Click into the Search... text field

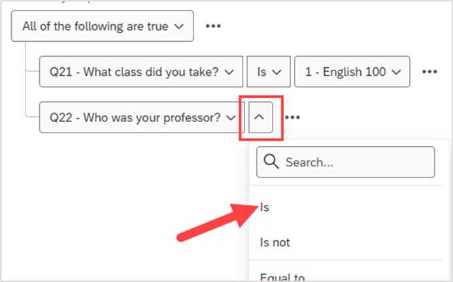(346, 162)
